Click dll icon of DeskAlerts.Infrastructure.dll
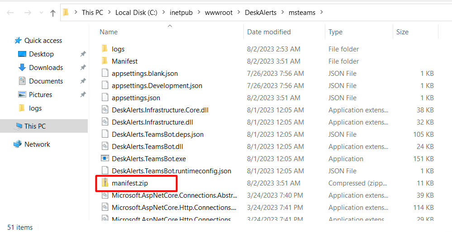 (x=105, y=122)
